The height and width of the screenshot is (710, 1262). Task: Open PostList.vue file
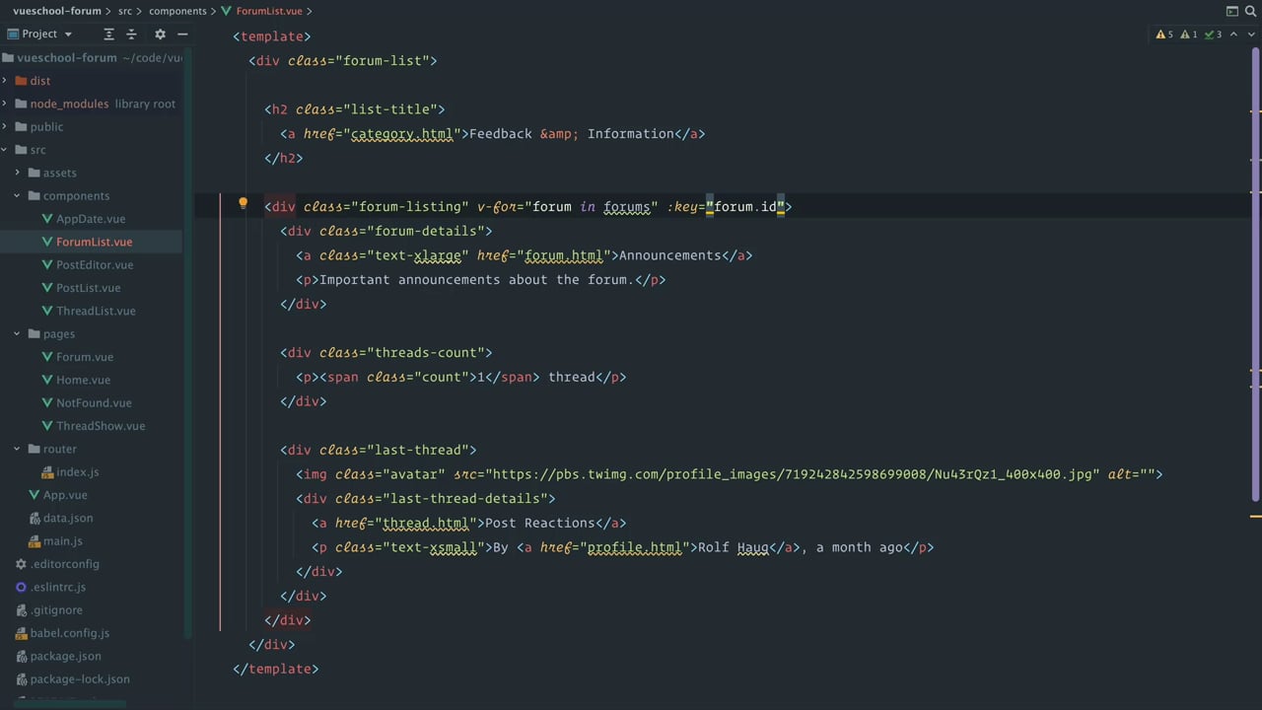point(88,288)
